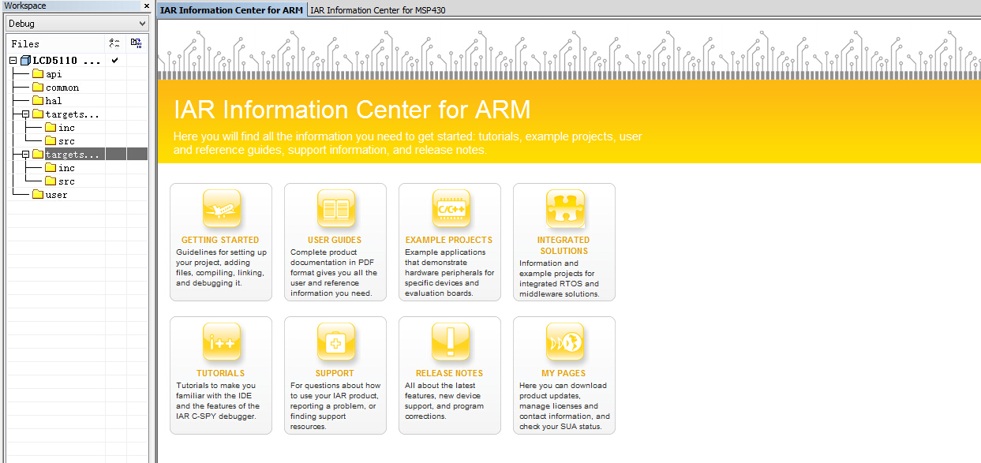Collapse the LCD5110 project node

[13, 61]
